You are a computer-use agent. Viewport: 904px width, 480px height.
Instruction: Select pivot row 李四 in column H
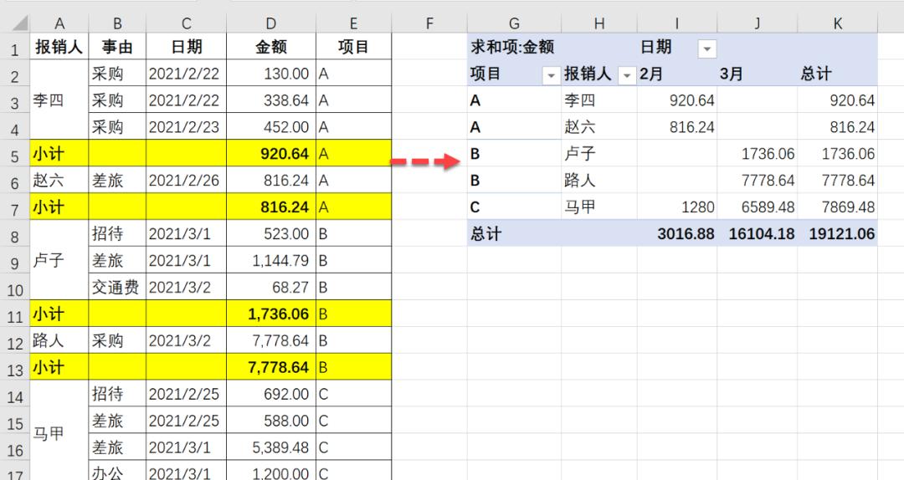[599, 100]
